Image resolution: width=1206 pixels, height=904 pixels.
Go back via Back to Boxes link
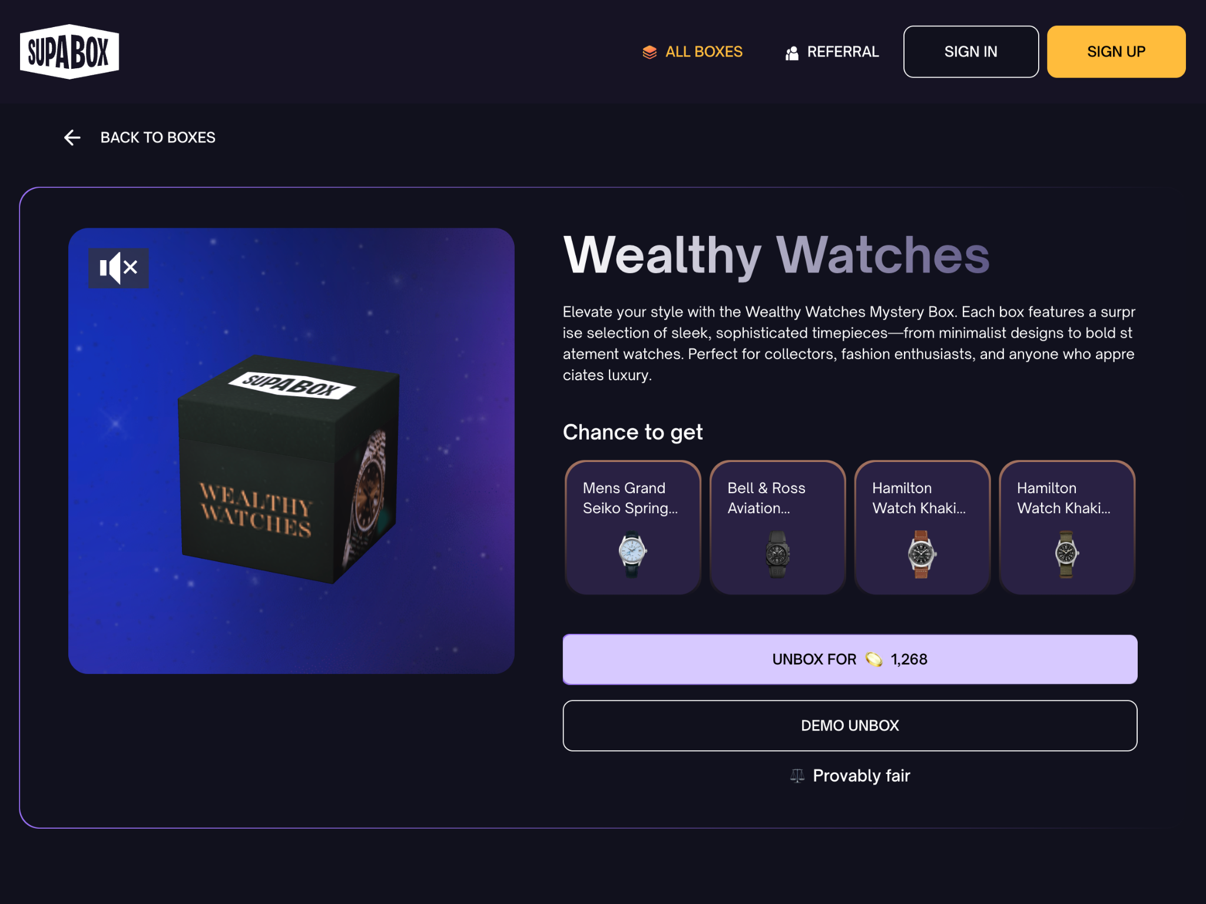(x=140, y=138)
